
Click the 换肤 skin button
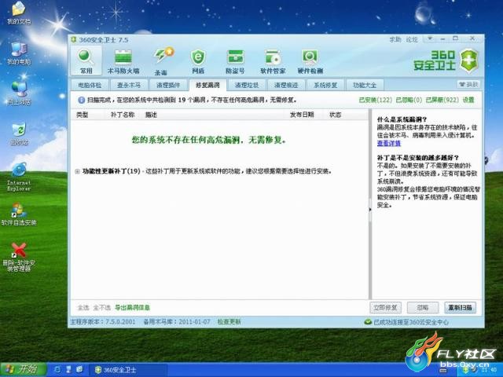tap(468, 85)
